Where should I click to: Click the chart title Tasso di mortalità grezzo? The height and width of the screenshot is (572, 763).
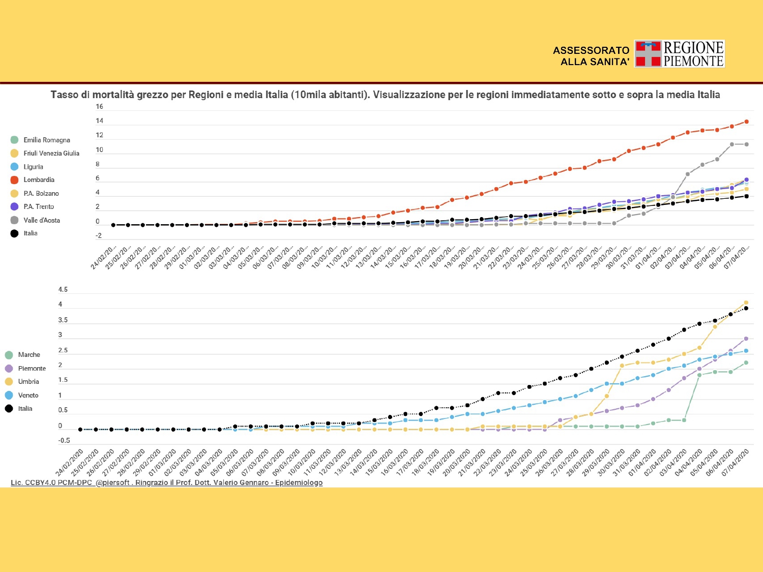[x=385, y=95]
